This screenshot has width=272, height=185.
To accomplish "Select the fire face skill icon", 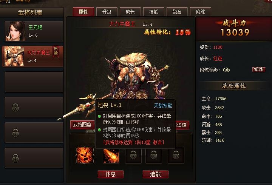I will [85, 155].
